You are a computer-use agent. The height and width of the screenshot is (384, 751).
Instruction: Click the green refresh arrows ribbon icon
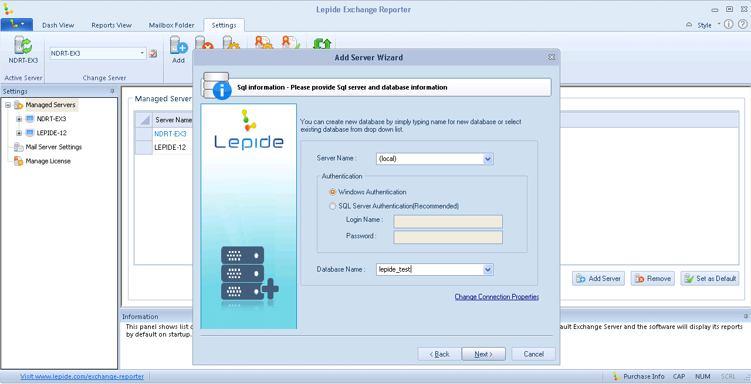[322, 43]
